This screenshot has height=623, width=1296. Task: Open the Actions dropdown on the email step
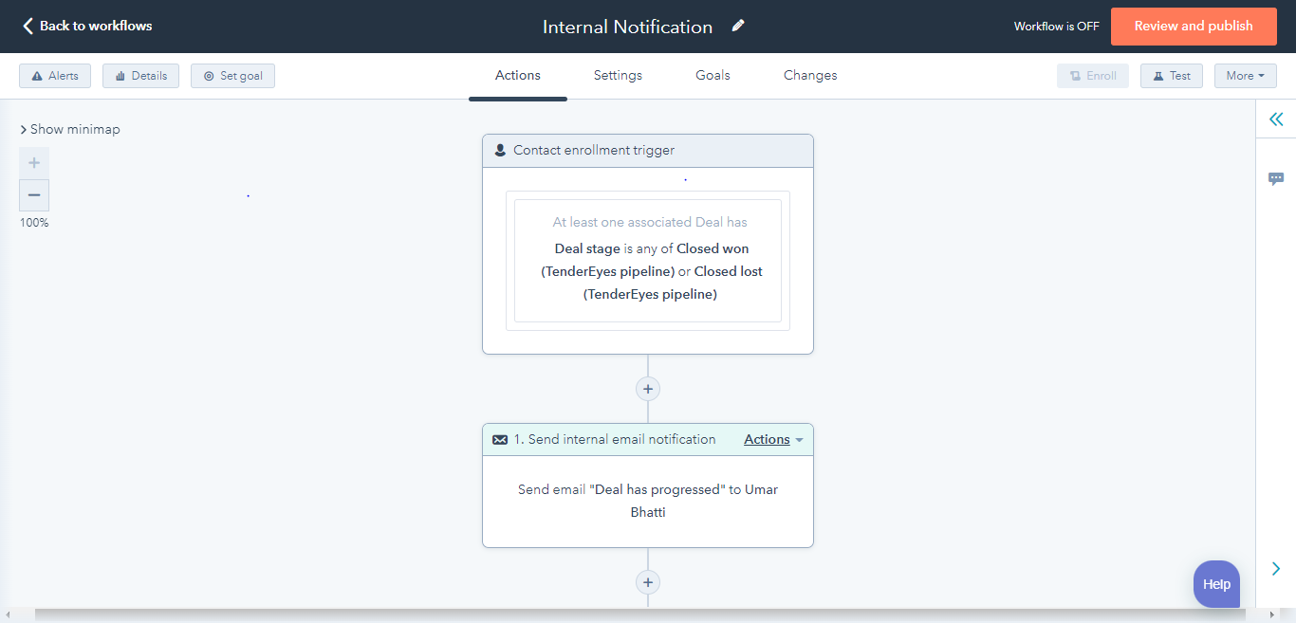click(772, 439)
